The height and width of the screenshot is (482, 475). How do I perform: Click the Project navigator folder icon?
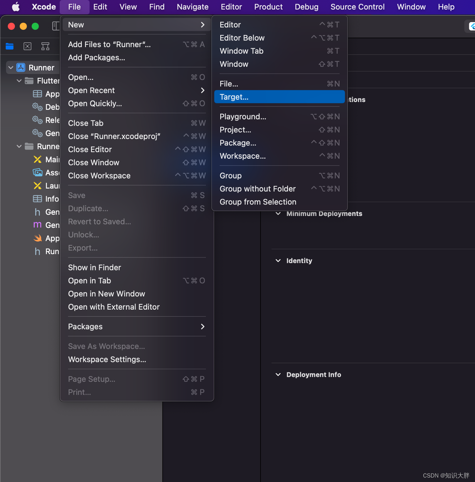tap(9, 46)
